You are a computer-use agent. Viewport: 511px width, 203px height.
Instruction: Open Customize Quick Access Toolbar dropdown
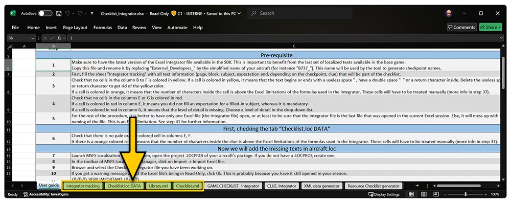pyautogui.click(x=92, y=14)
